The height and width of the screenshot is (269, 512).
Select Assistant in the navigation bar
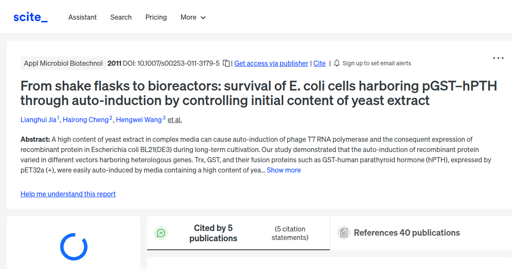click(x=82, y=17)
